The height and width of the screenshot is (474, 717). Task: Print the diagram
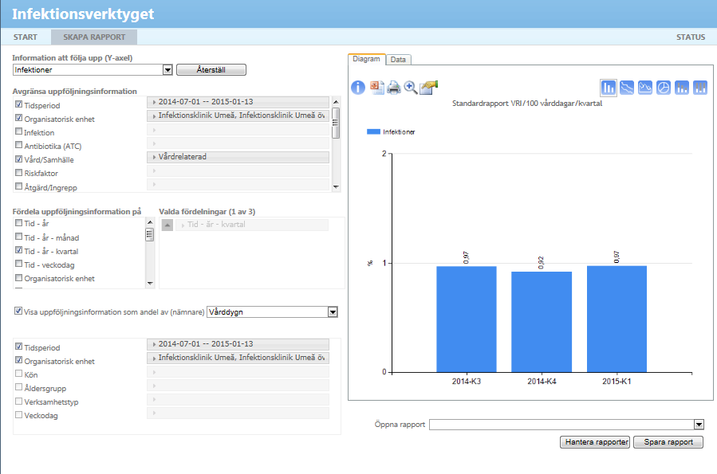[x=394, y=87]
